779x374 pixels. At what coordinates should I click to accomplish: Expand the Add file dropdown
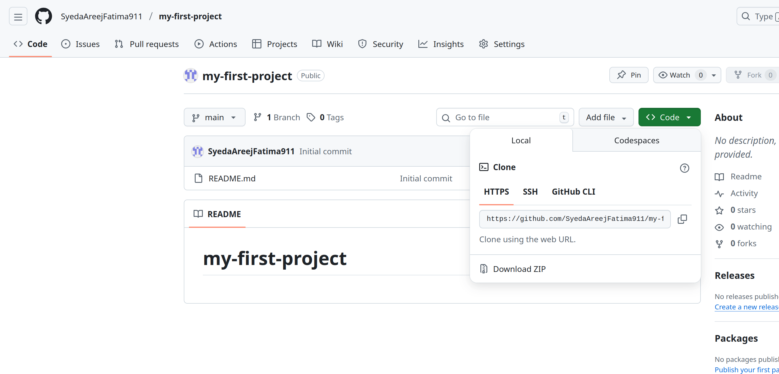[606, 117]
